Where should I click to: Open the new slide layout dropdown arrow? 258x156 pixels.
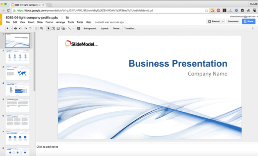pos(11,28)
